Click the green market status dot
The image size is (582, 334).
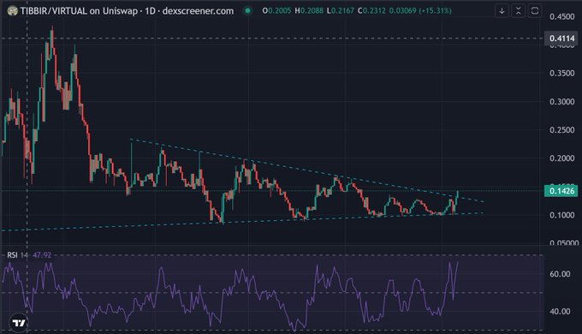click(x=247, y=11)
